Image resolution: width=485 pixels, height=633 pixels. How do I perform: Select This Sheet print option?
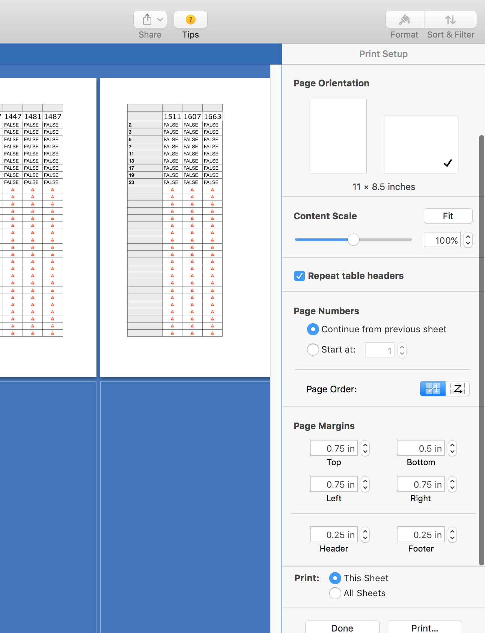[x=335, y=578]
